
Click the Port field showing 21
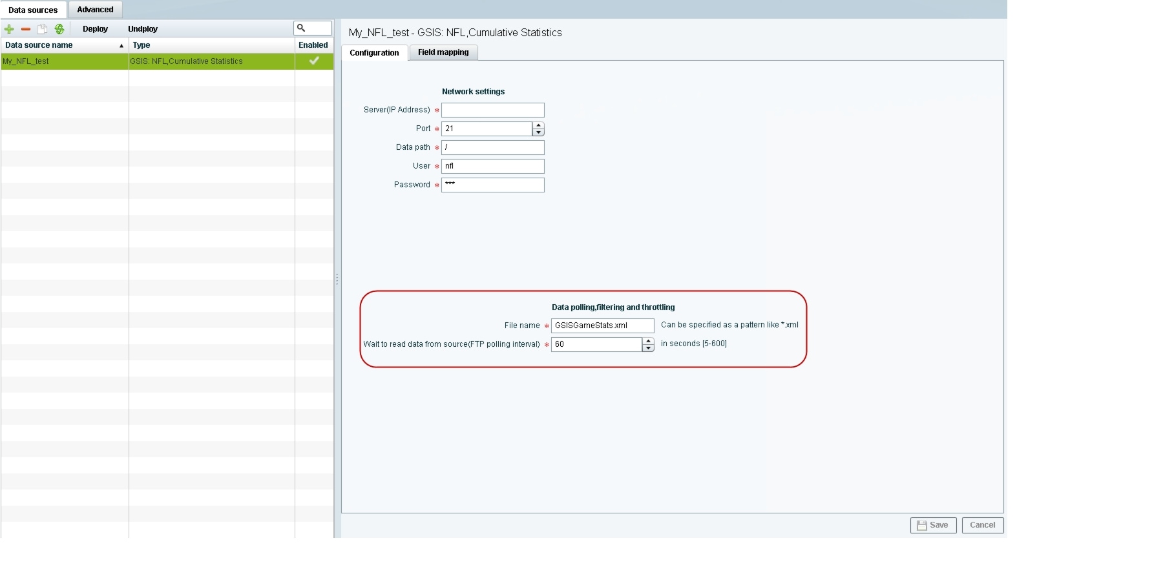point(487,129)
